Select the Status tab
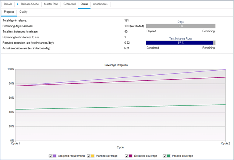The width and height of the screenshot is (234, 160). (x=84, y=4)
